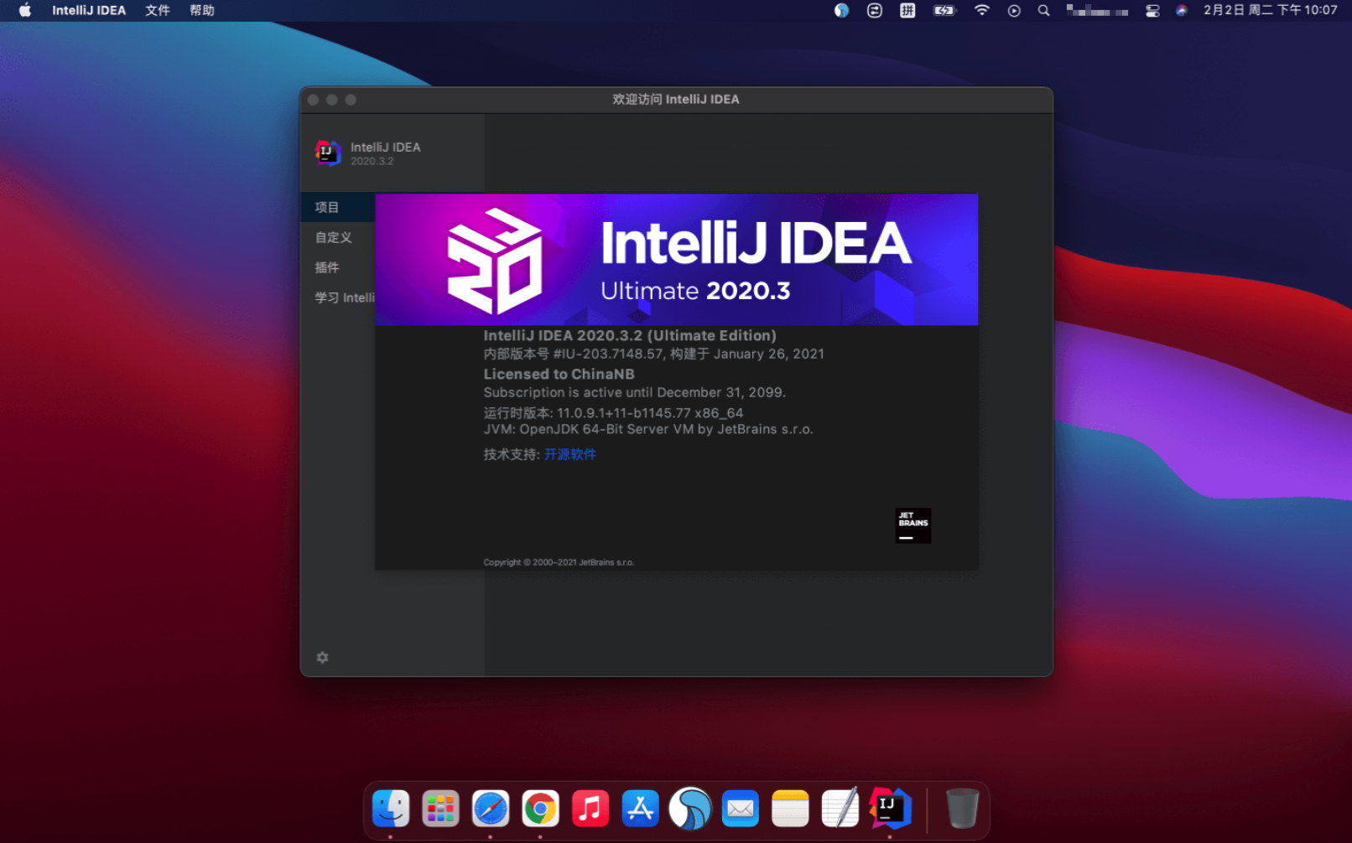This screenshot has width=1352, height=843.
Task: Open TextEdit from the dock
Action: click(x=840, y=809)
